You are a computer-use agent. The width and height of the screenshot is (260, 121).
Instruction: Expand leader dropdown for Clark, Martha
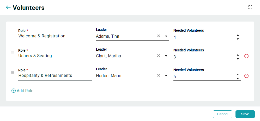[x=166, y=56]
